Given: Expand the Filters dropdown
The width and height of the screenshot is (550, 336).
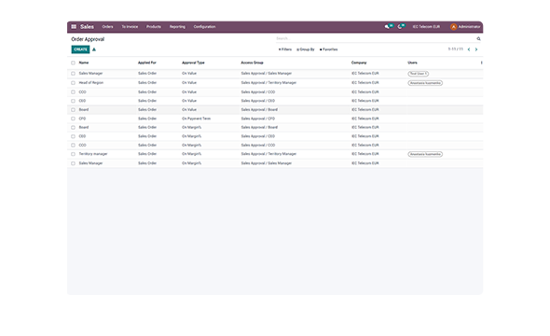Looking at the screenshot, I should coord(285,49).
